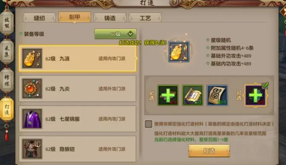This screenshot has height=165, width=286.
Task: Switch to the 工艺 tab
Action: point(145,18)
